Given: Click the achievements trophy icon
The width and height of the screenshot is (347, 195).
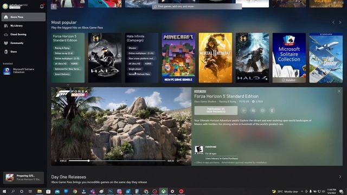Looking at the screenshot, I should [x=272, y=110].
